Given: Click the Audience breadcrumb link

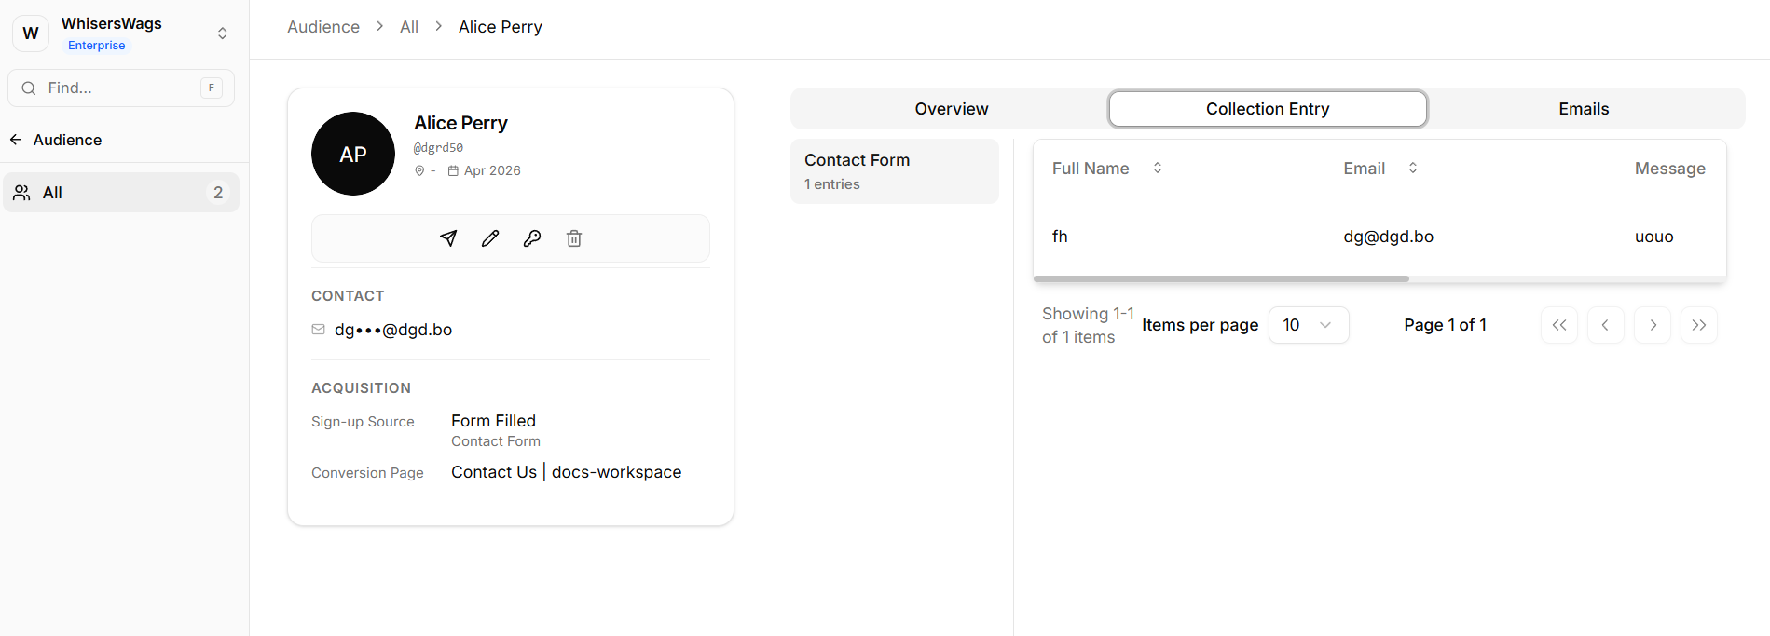Looking at the screenshot, I should (x=323, y=27).
